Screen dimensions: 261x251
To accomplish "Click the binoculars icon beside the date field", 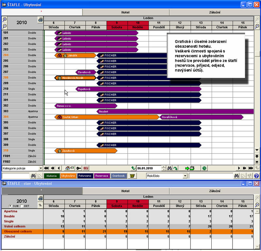I will (x=170, y=168).
